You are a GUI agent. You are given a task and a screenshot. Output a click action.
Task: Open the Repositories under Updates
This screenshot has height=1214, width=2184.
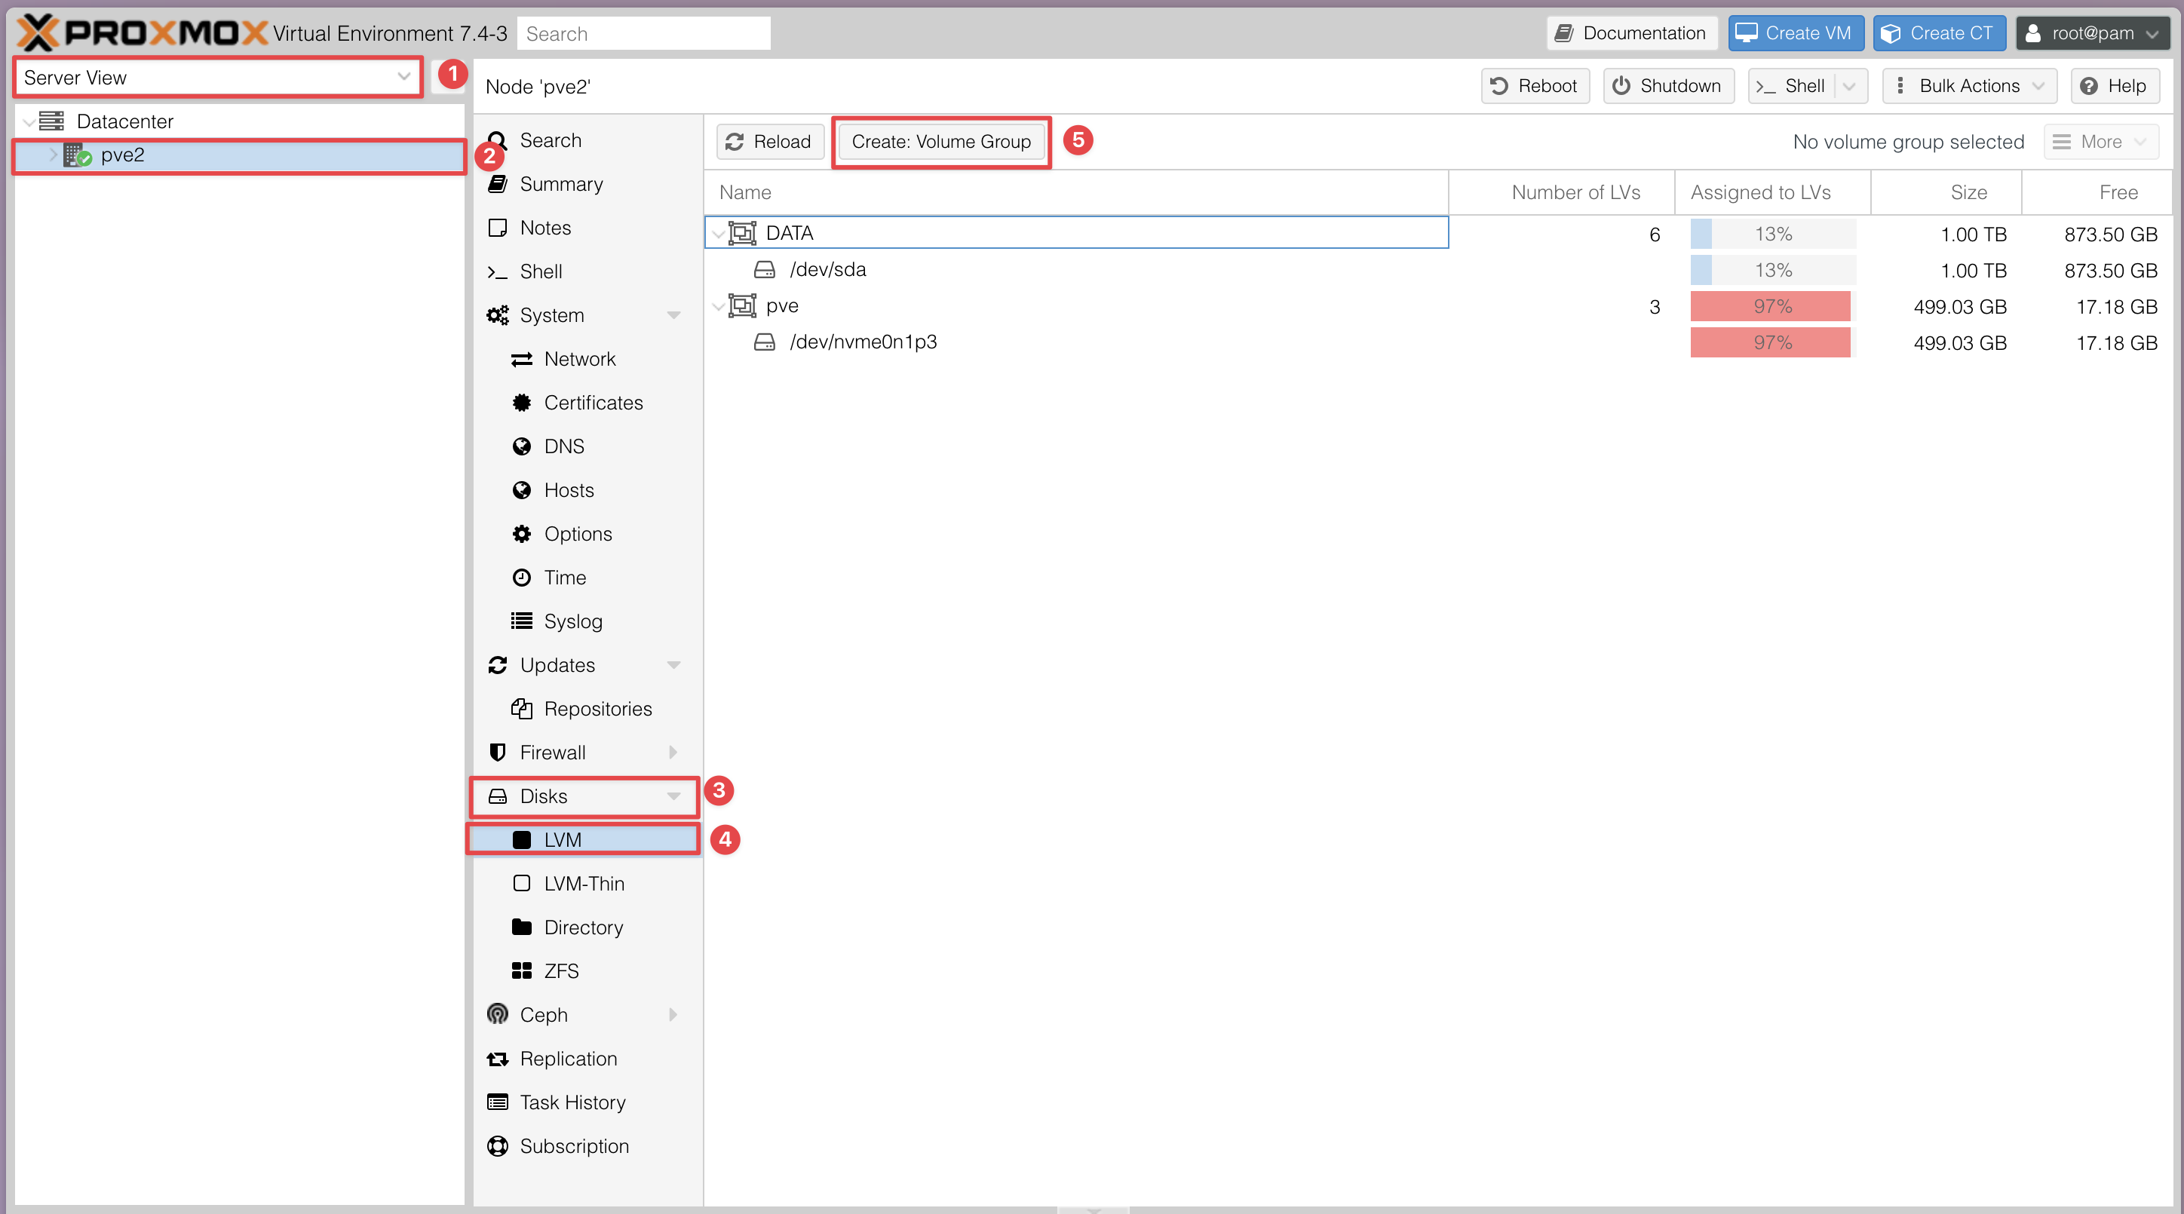tap(598, 709)
